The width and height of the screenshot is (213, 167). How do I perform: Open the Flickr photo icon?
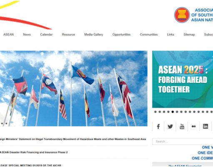(x=194, y=127)
